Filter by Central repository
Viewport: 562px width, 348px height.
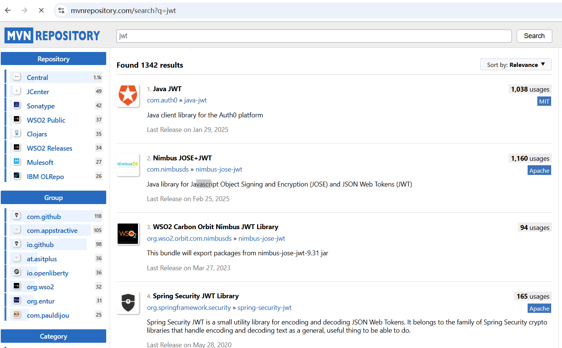coord(37,77)
